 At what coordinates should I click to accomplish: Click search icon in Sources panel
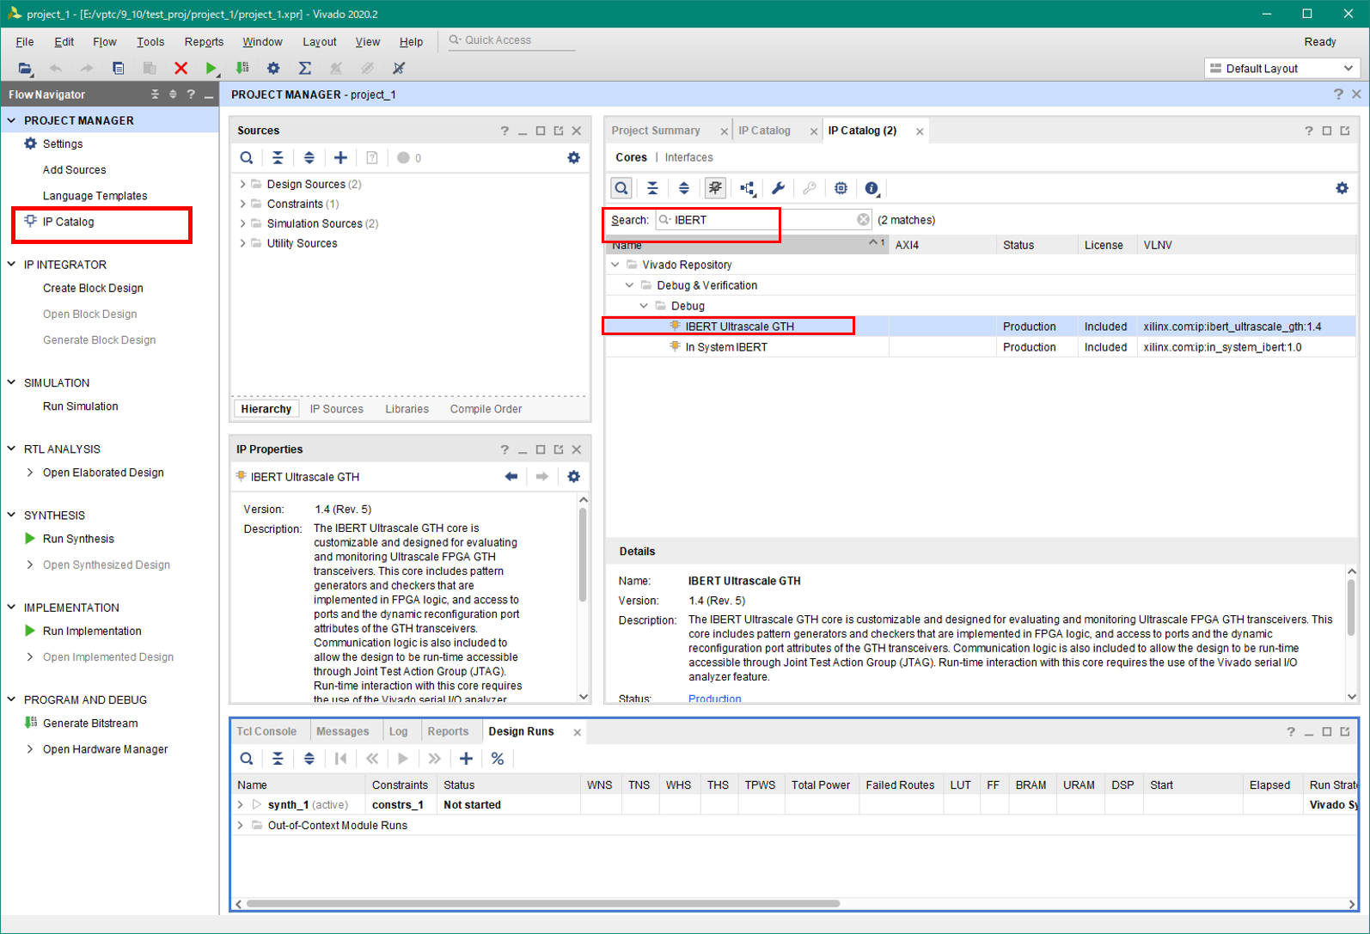(x=247, y=158)
